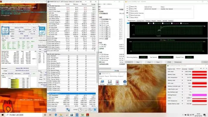208x117 pixels.
Task: Click the blue About info icon
Action: point(125,82)
